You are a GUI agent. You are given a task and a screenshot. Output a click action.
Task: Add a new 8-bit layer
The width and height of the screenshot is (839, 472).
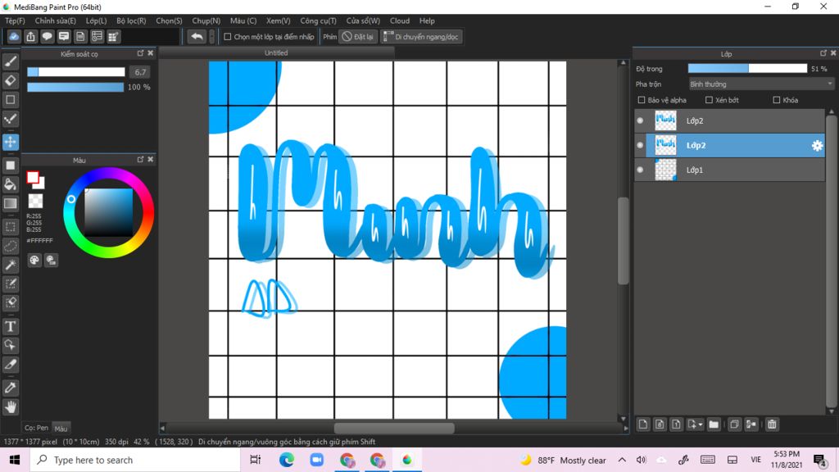660,424
